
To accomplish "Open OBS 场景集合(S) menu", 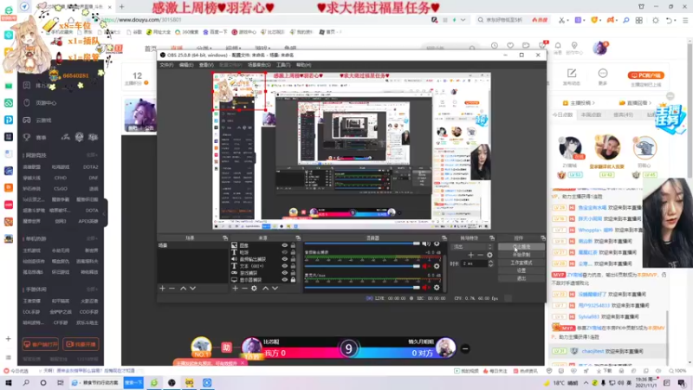I will pyautogui.click(x=259, y=65).
